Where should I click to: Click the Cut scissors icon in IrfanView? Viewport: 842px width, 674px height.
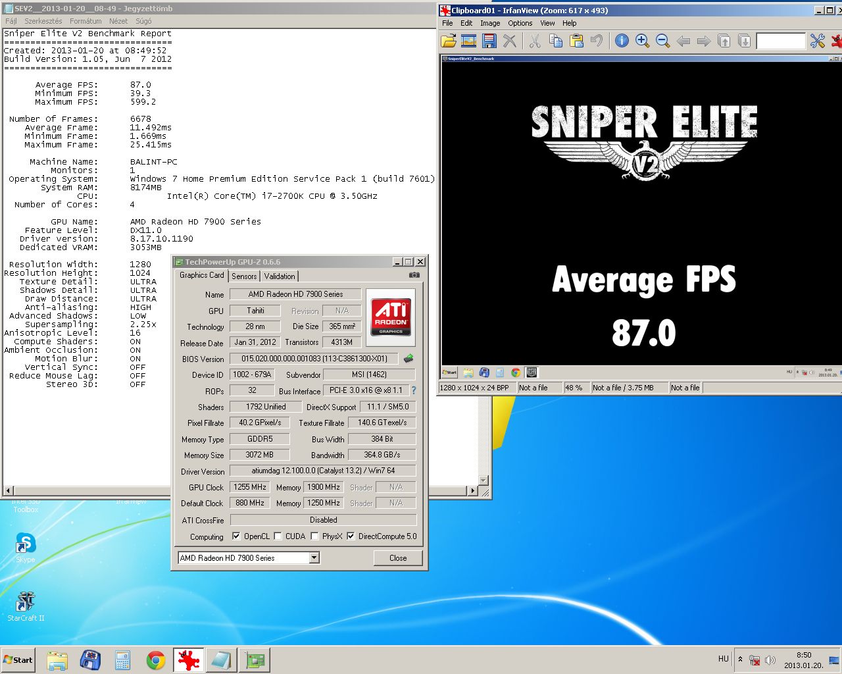coord(535,41)
